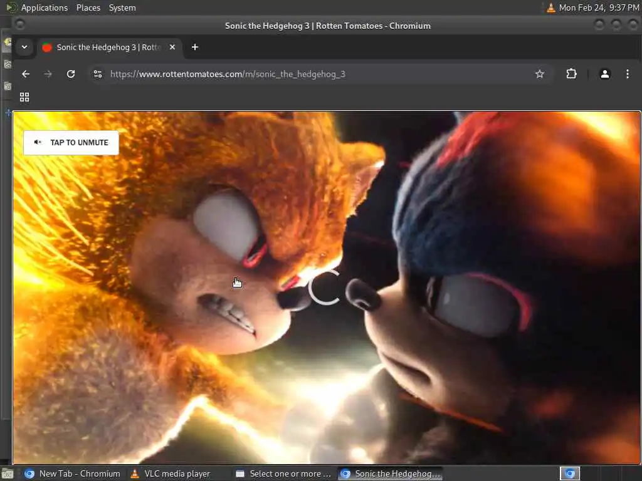Bookmark this page with the star icon
The width and height of the screenshot is (642, 481).
(540, 74)
